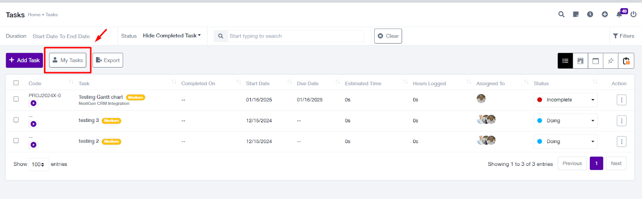Sort by Code column arrows
The width and height of the screenshot is (642, 199).
tap(71, 82)
